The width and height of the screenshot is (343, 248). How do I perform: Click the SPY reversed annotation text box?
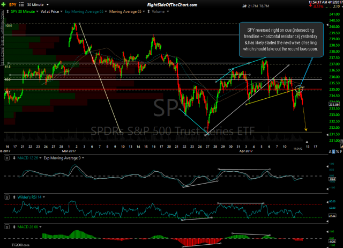[281, 40]
